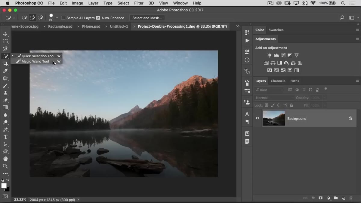Enable Sample All Layers checkbox
Viewport: 361px width, 203px height.
pos(63,18)
